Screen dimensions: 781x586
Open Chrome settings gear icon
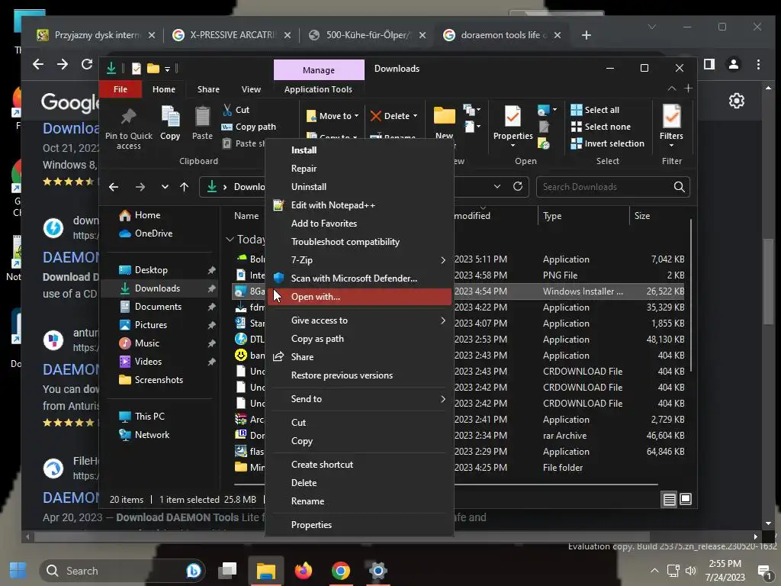coord(736,101)
